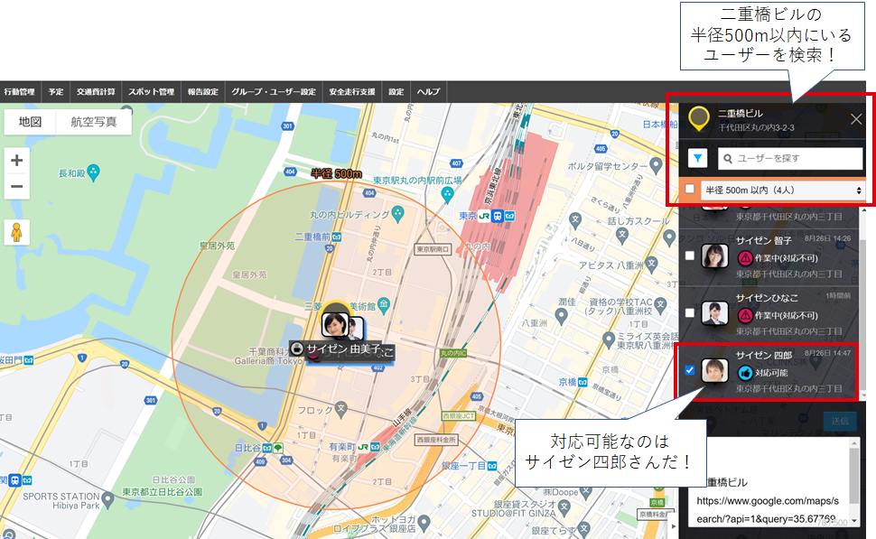This screenshot has width=876, height=539.
Task: Uncheck the サイゼン 四郎 checkbox
Action: coord(690,370)
